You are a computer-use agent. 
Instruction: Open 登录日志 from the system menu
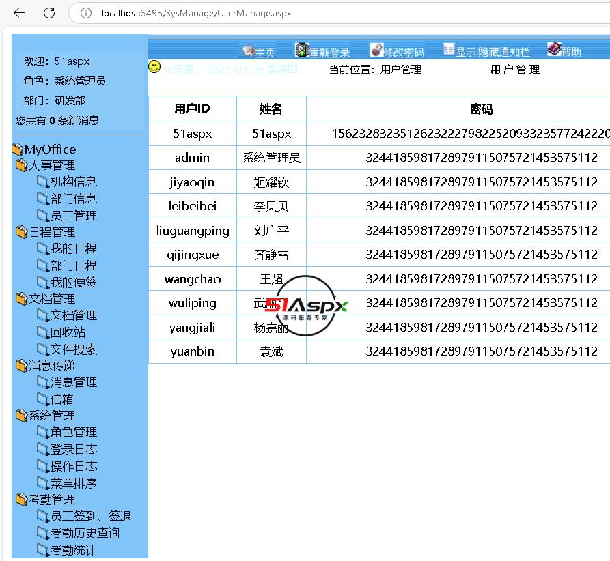[73, 449]
